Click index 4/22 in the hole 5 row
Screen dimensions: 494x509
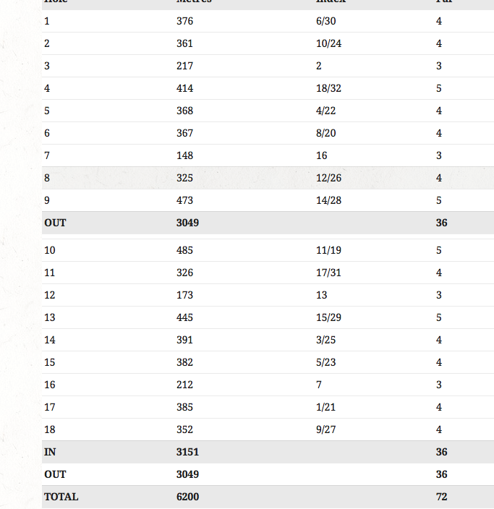pos(325,111)
